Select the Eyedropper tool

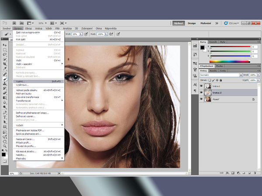click(x=5, y=69)
